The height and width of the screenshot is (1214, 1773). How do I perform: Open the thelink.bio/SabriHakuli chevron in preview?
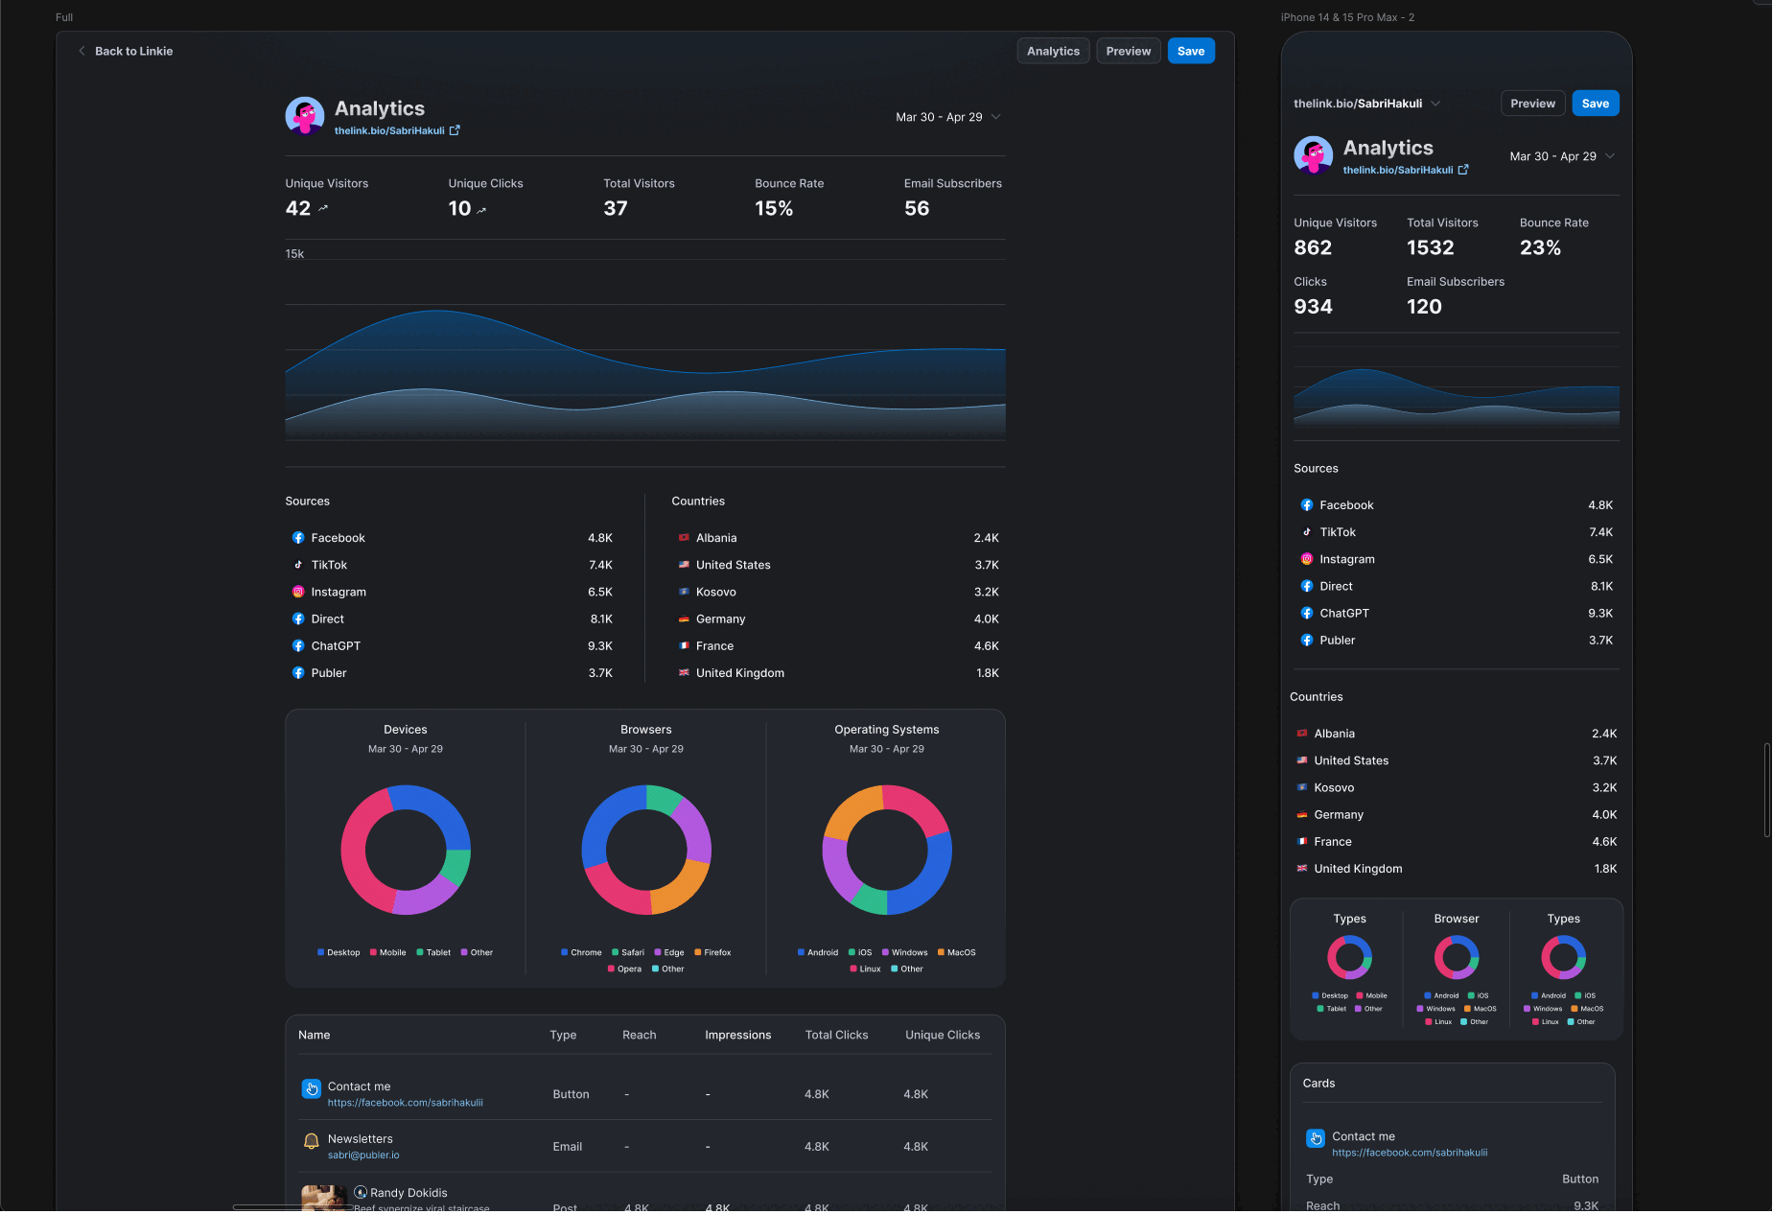[x=1435, y=104]
